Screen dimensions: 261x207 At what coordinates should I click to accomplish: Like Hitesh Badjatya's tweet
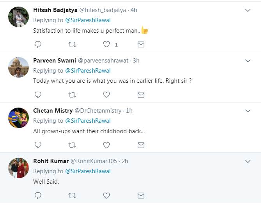pos(107,45)
